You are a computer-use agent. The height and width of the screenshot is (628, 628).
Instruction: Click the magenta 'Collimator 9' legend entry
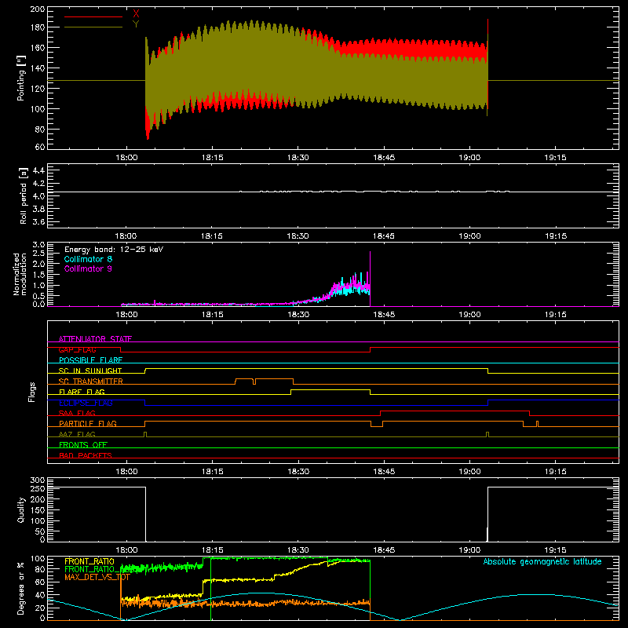pos(88,268)
